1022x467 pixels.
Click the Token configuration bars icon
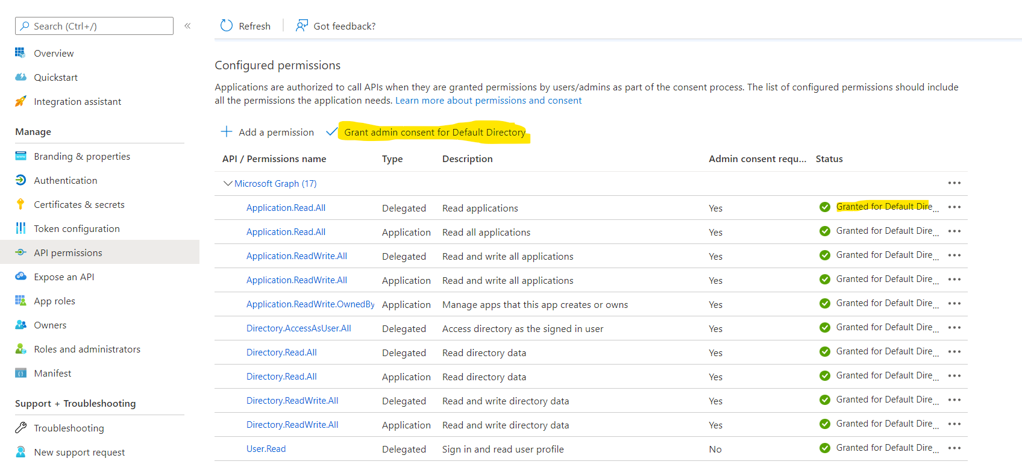pos(20,228)
